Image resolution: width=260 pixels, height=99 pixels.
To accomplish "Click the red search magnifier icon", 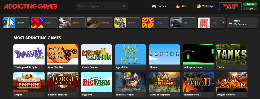I will pyautogui.click(x=124, y=6).
